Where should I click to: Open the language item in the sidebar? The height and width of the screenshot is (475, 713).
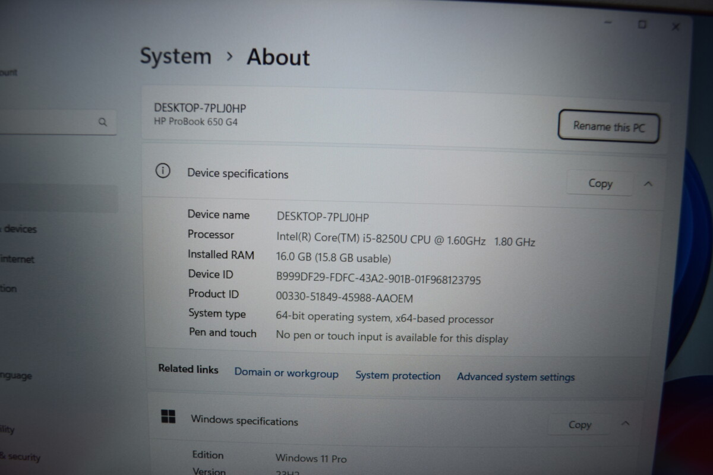[16, 376]
